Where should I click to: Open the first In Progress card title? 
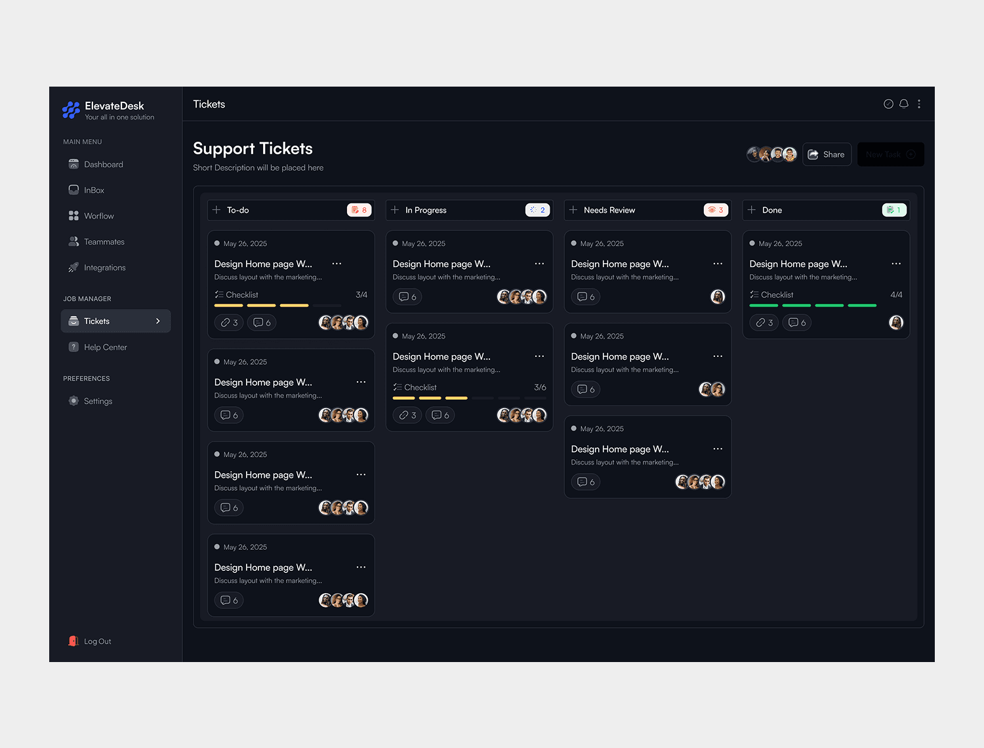[441, 264]
